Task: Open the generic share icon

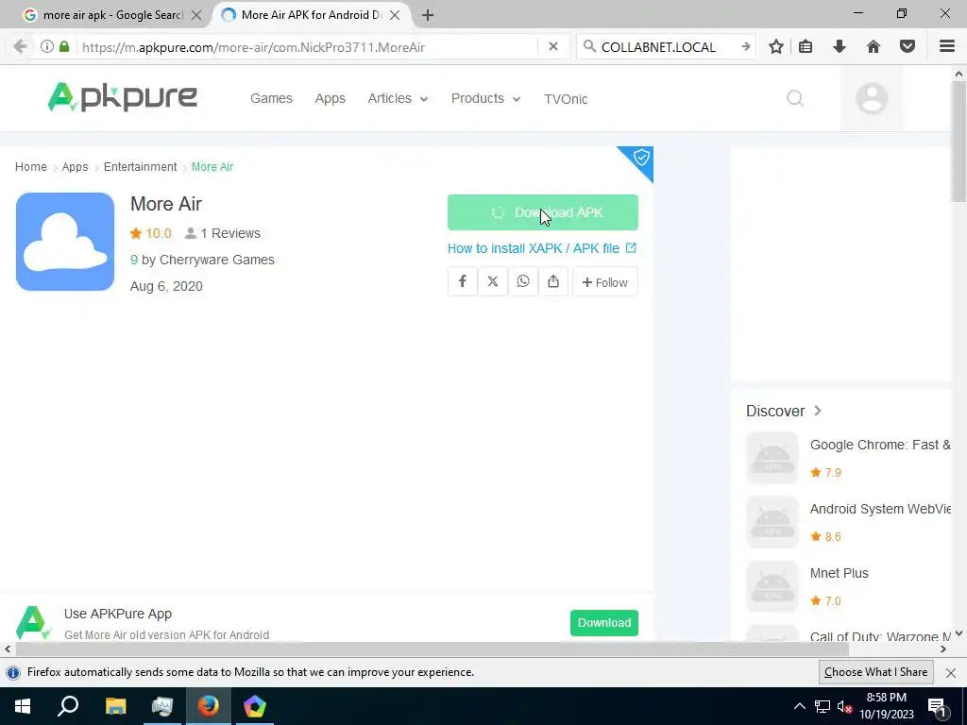Action: click(x=553, y=281)
